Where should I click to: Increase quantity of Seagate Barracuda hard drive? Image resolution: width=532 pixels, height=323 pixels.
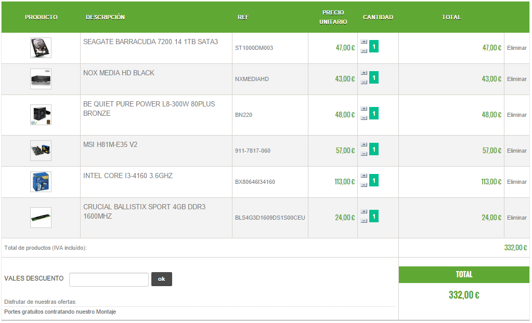click(364, 42)
